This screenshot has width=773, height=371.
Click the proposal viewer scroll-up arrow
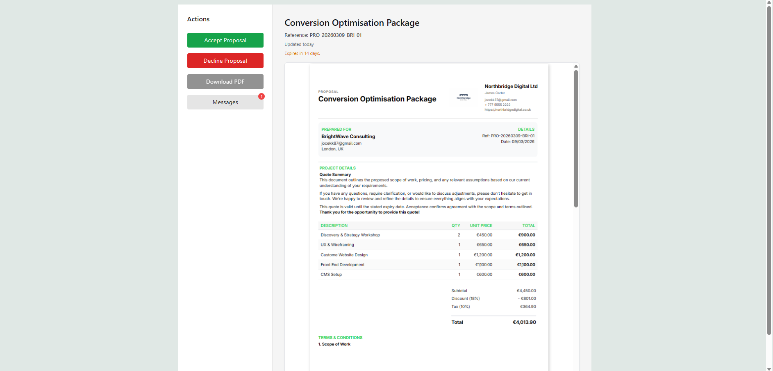tap(576, 66)
